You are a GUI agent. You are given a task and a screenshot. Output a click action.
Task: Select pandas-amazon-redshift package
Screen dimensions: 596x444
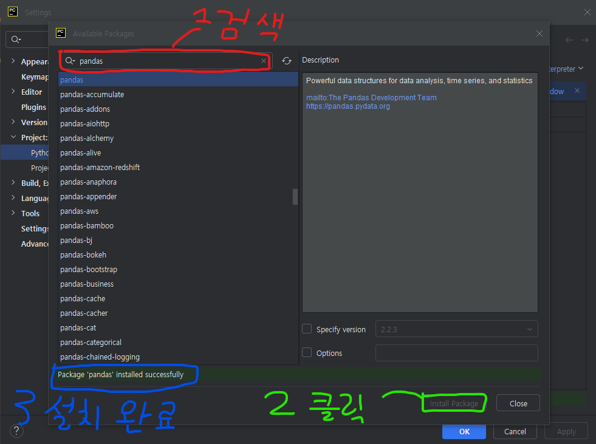coord(178,167)
